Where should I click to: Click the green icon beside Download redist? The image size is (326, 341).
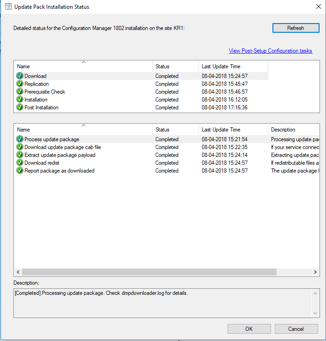(20, 163)
